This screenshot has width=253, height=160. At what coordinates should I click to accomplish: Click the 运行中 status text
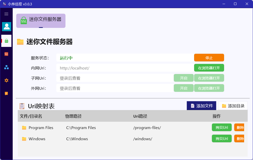[66, 58]
